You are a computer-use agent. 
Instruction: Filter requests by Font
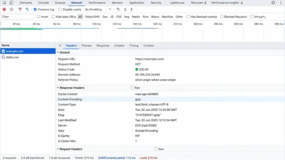coord(145,17)
